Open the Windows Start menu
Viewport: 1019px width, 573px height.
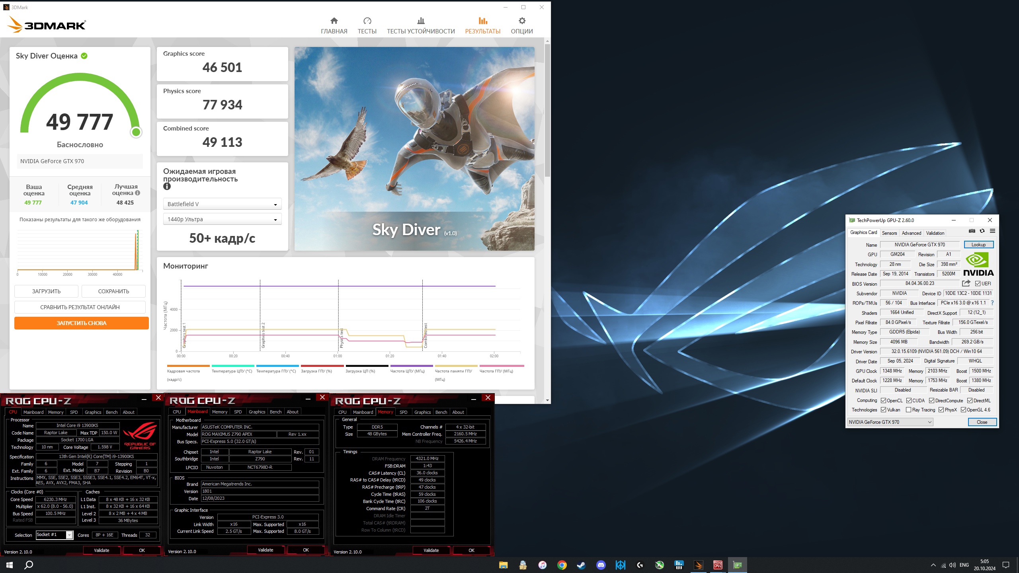10,565
